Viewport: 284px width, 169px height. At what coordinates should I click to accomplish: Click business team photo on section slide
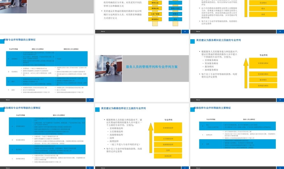point(108,68)
